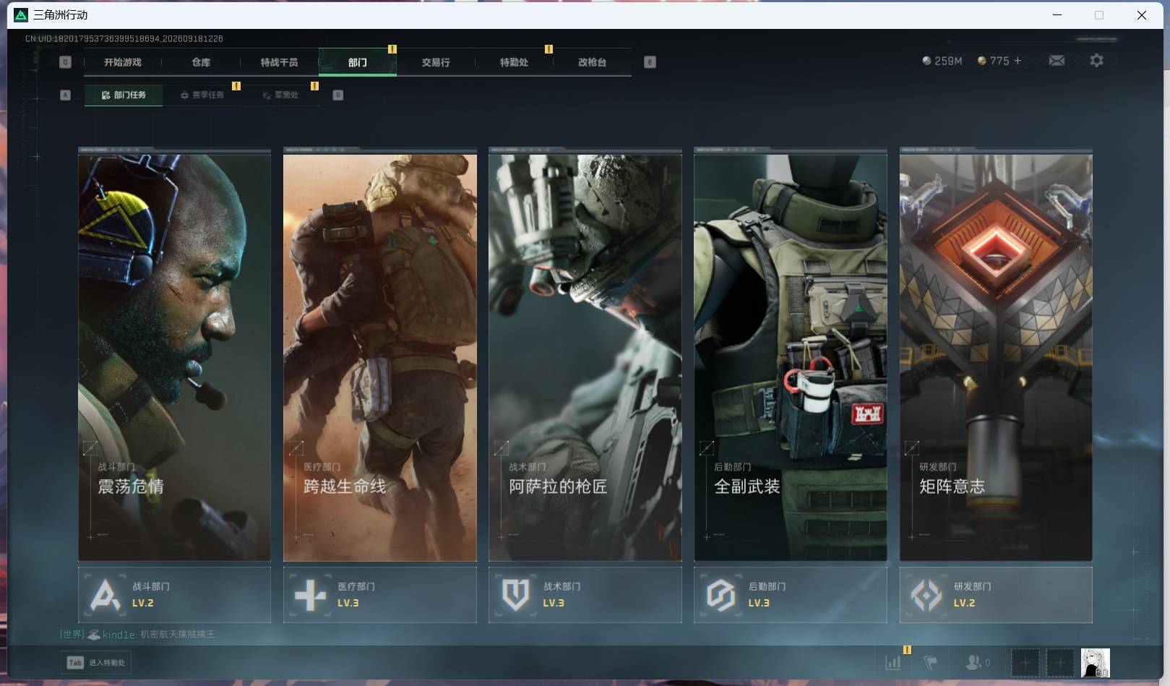This screenshot has width=1170, height=686.
Task: Open the settings gear icon
Action: click(1096, 61)
